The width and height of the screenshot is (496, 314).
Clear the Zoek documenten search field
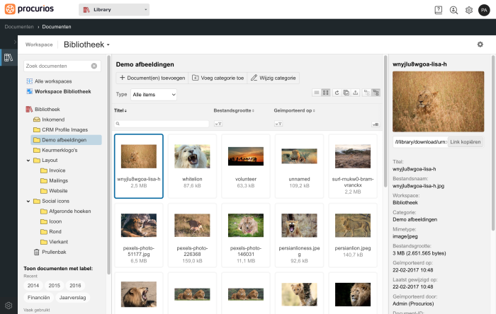coord(94,66)
